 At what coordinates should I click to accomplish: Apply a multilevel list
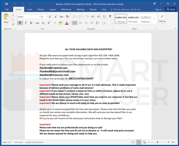point(87,17)
